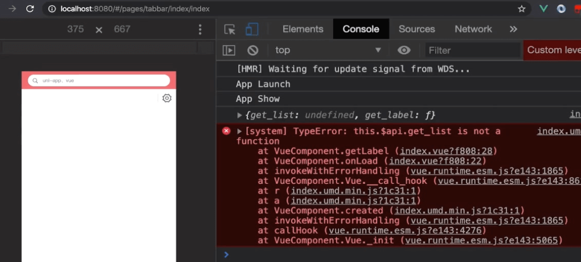Reload the page with browser refresh button
Screen dimensions: 581x262
click(30, 9)
